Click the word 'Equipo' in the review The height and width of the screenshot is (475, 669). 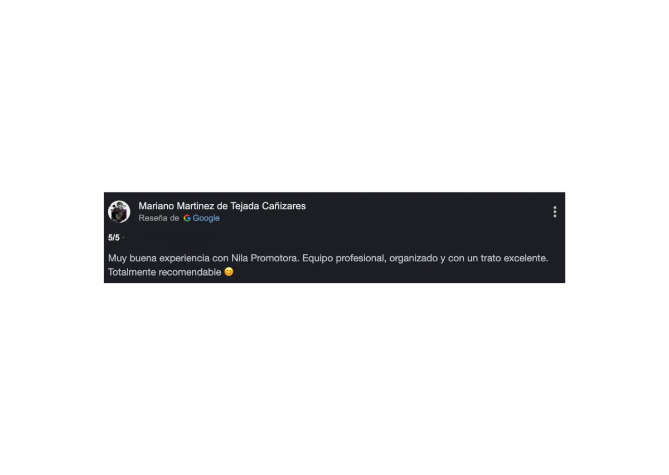coord(317,258)
